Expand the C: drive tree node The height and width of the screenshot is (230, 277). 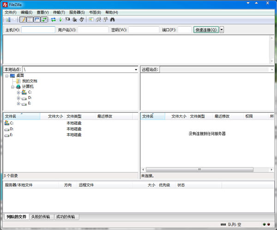(18, 92)
